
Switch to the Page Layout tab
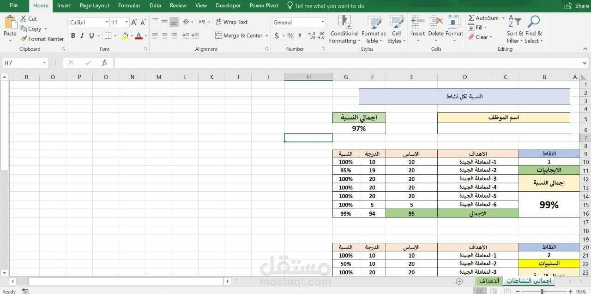pos(94,6)
